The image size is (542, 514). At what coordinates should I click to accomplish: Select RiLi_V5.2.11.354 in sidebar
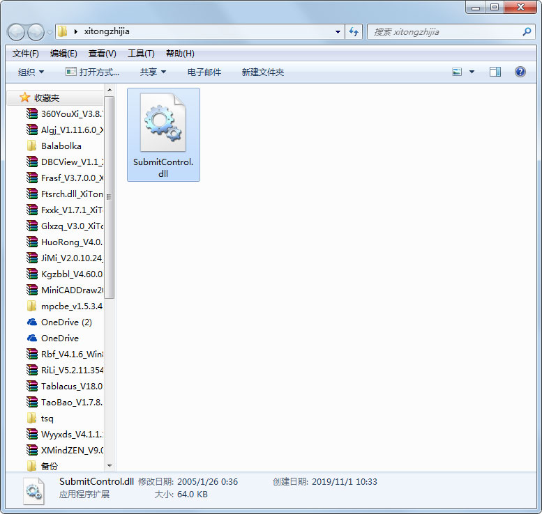65,370
